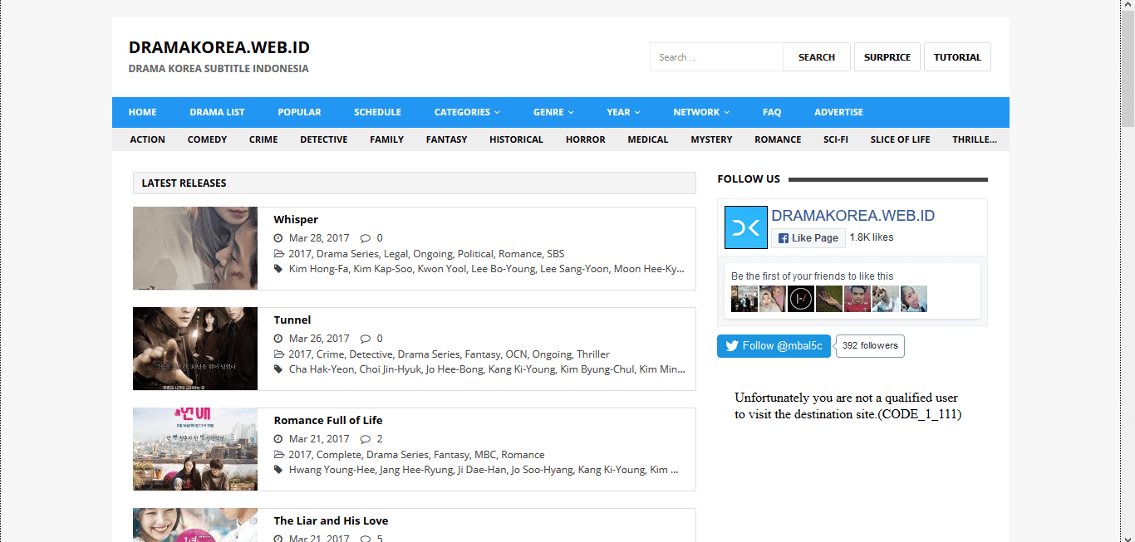
Task: Select the Sci-Fi genre tab
Action: (836, 139)
